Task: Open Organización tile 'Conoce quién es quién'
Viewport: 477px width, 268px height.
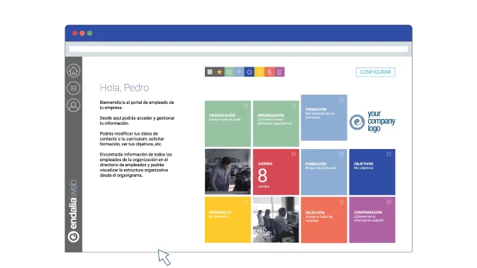Action: click(228, 124)
